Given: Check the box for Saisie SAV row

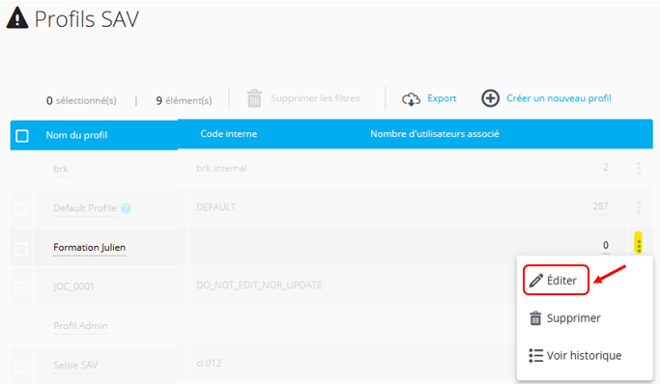Looking at the screenshot, I should [x=21, y=366].
